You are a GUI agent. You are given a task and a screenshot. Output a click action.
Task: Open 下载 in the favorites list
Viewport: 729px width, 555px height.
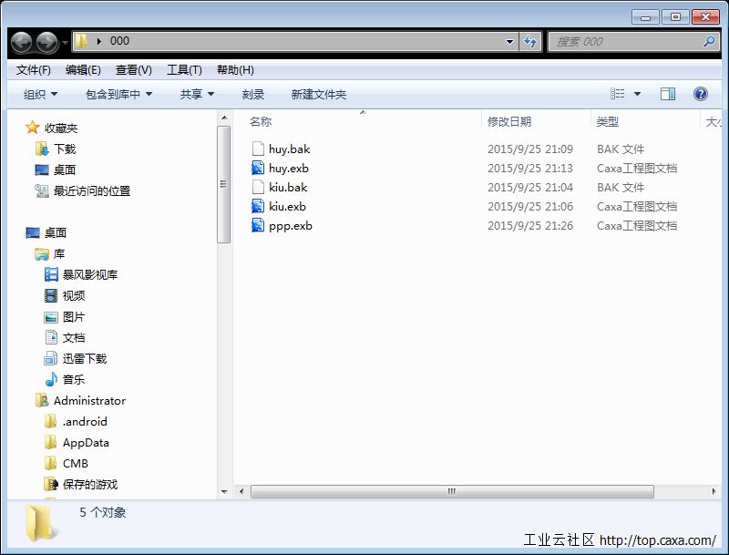click(x=65, y=149)
